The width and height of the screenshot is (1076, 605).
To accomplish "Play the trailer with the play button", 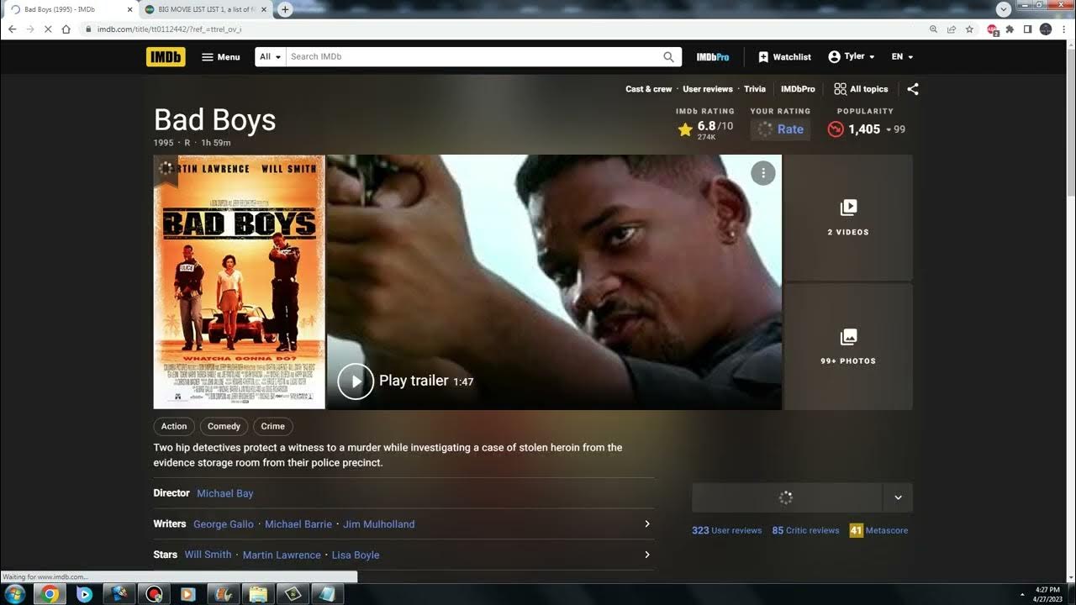I will point(356,381).
